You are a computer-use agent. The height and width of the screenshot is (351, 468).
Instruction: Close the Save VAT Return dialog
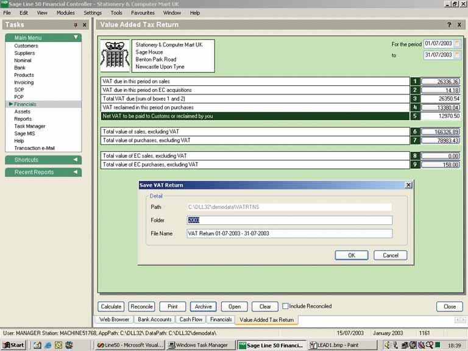pos(408,185)
